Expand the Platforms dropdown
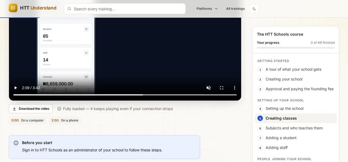 tap(207, 9)
